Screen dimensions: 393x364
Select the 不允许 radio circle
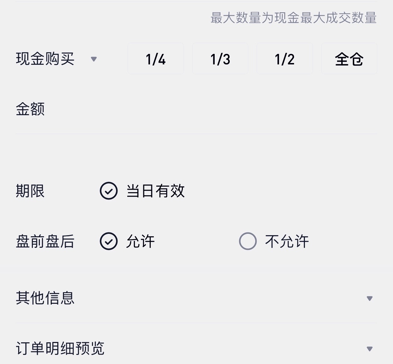pos(248,241)
